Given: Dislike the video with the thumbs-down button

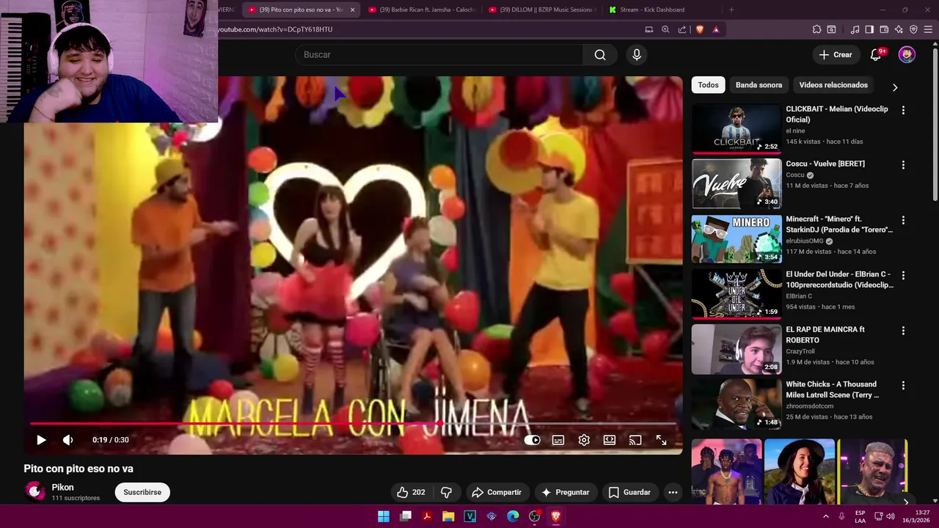Looking at the screenshot, I should [x=446, y=492].
